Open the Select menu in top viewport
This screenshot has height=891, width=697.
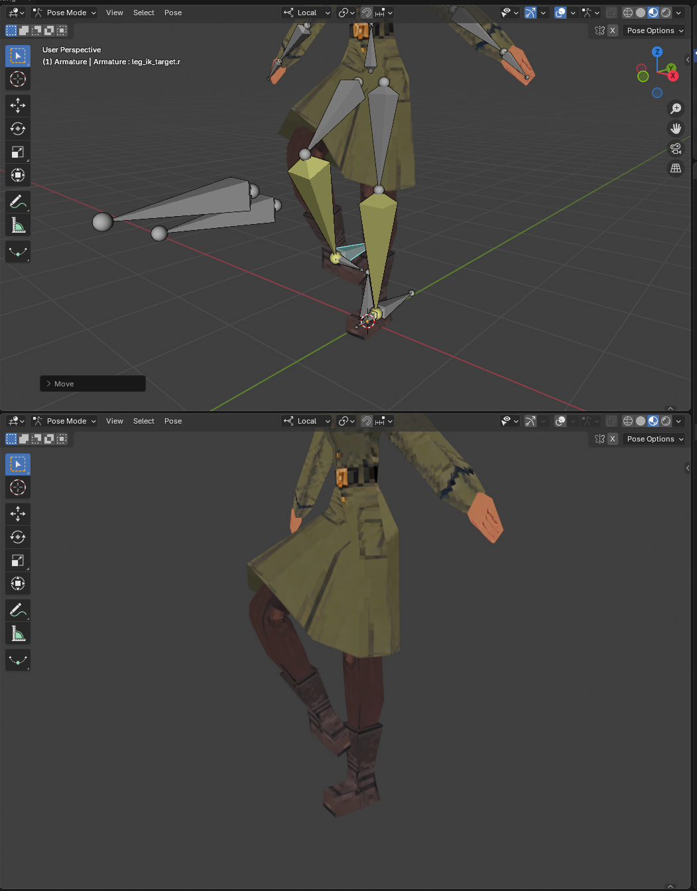pos(143,13)
